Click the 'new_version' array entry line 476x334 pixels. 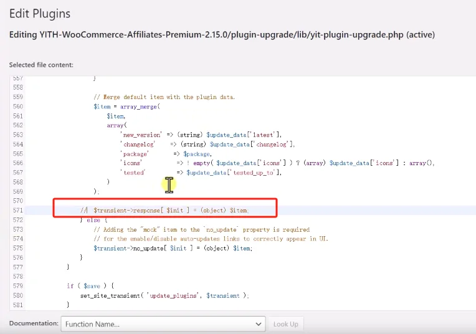tap(201, 135)
